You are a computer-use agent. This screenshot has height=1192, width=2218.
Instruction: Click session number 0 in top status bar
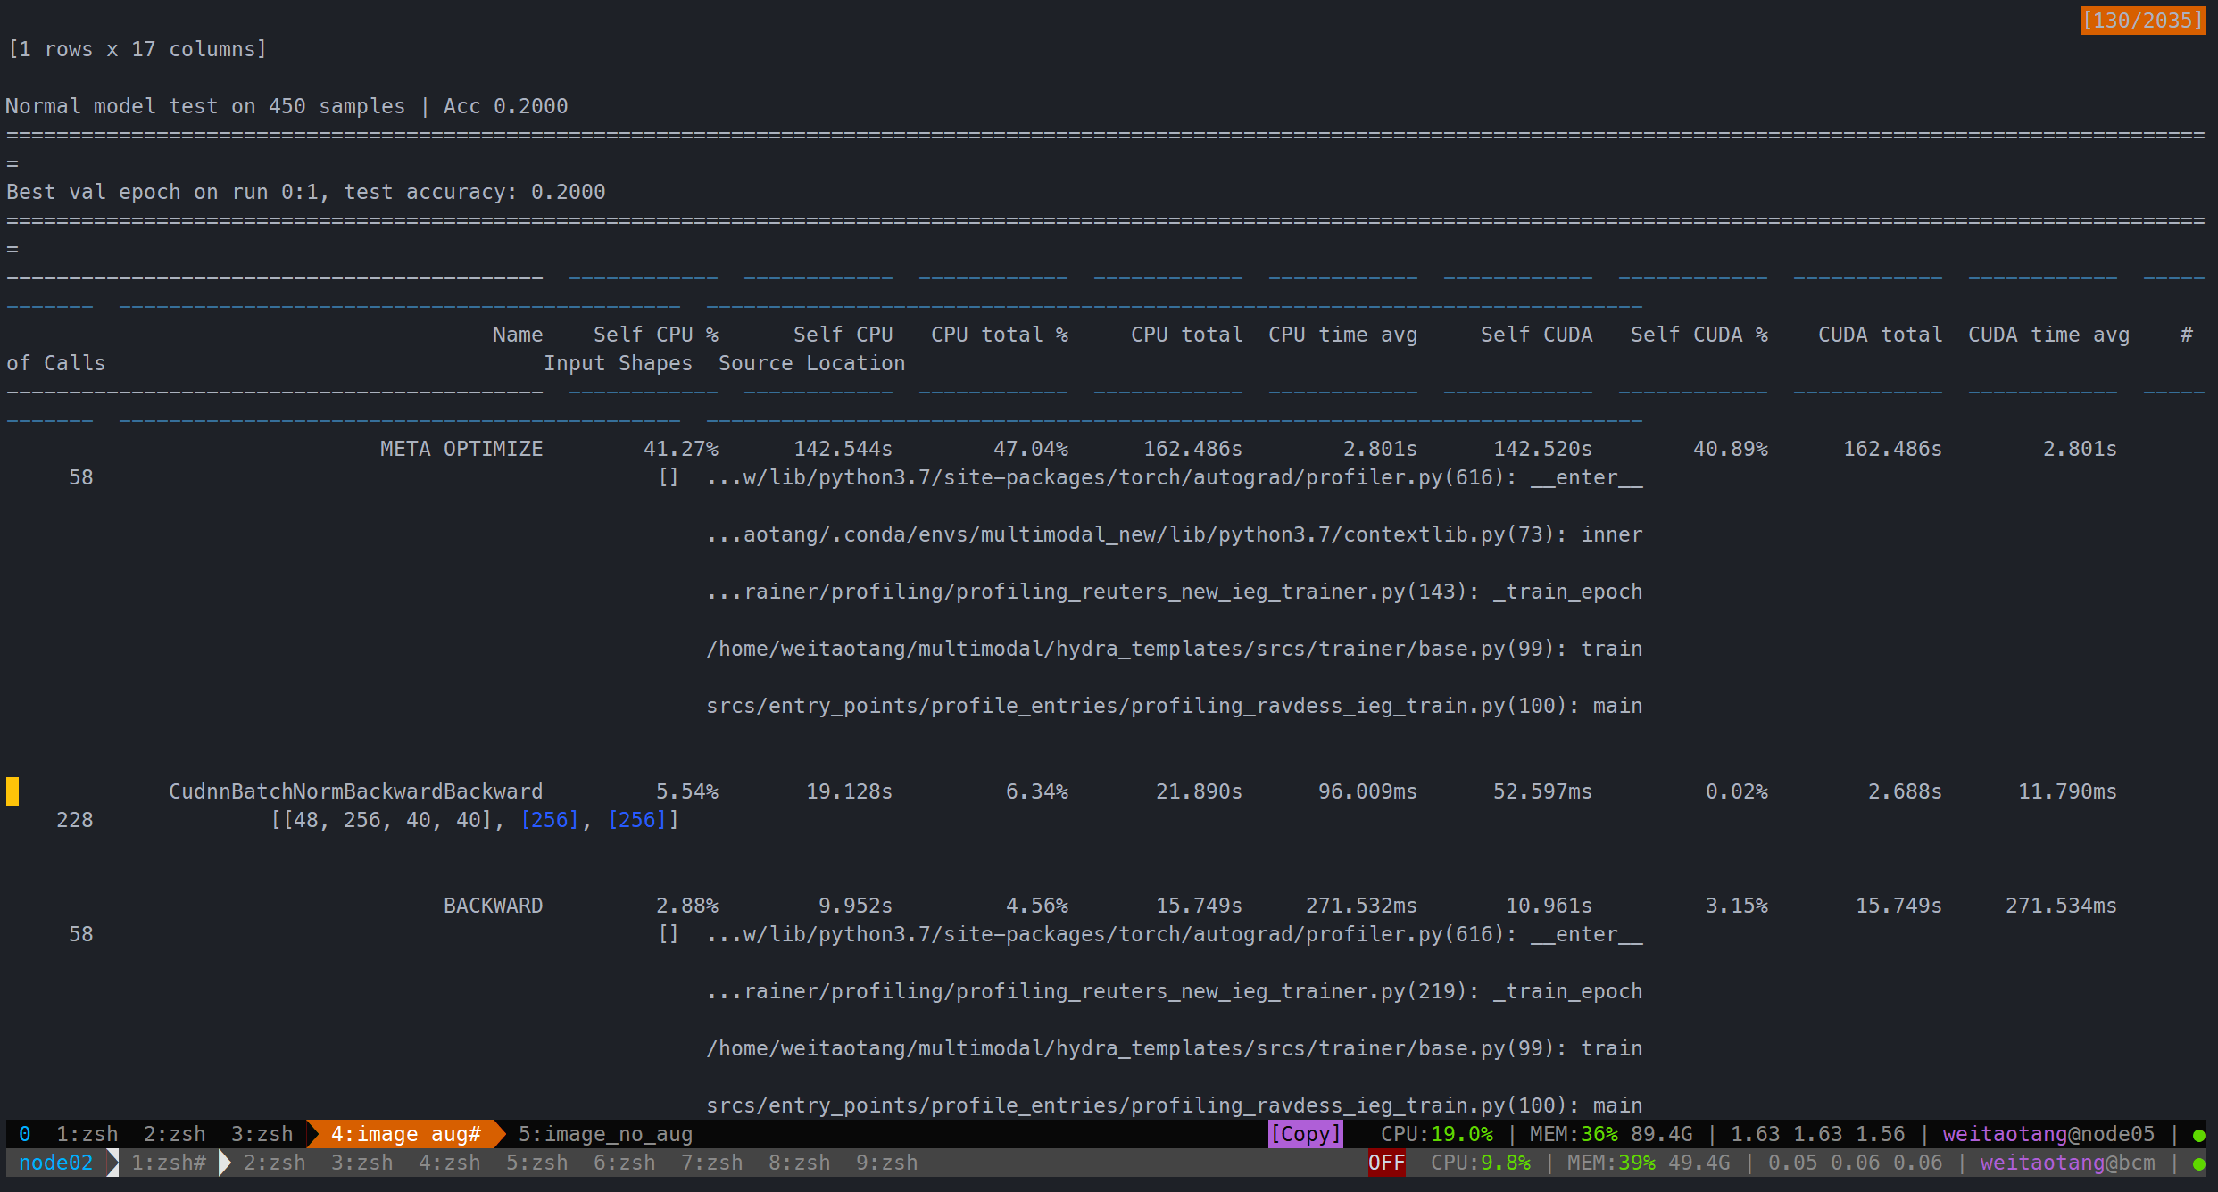click(x=25, y=1134)
